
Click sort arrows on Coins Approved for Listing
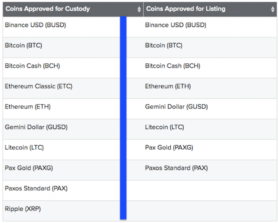pos(273,9)
